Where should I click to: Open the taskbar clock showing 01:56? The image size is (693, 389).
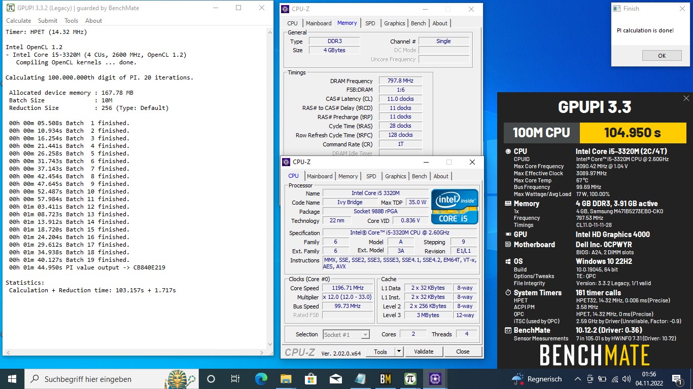pyautogui.click(x=649, y=378)
